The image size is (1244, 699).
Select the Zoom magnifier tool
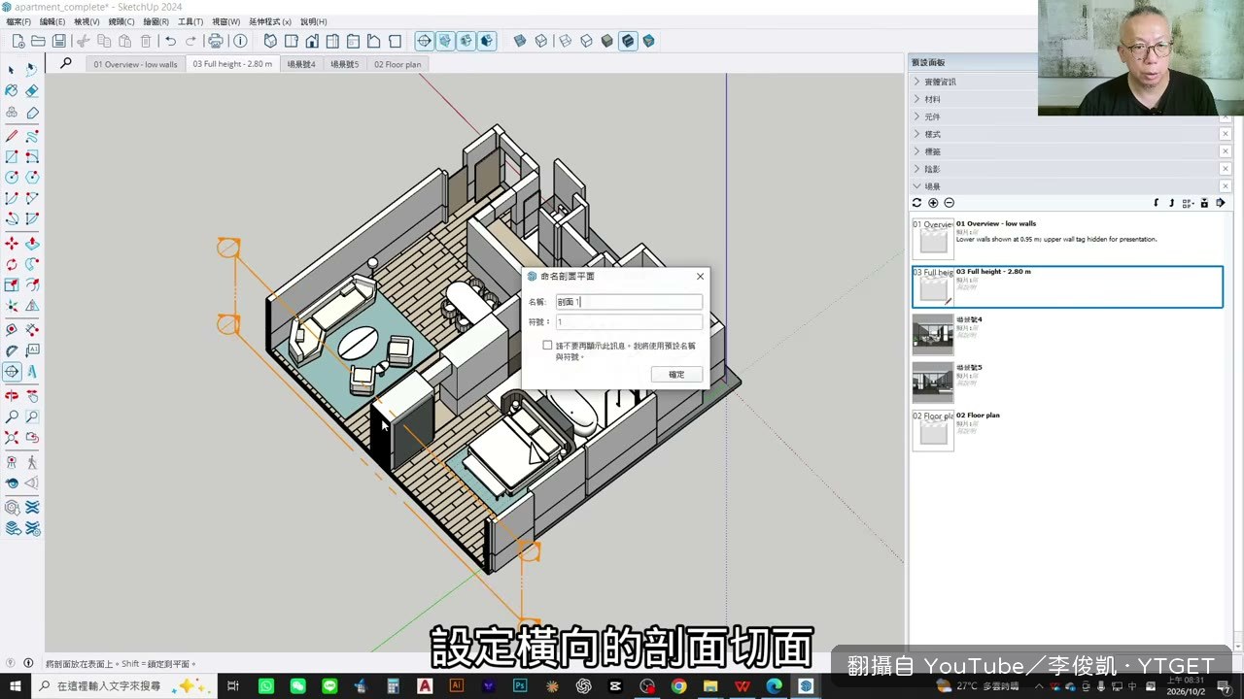click(12, 416)
